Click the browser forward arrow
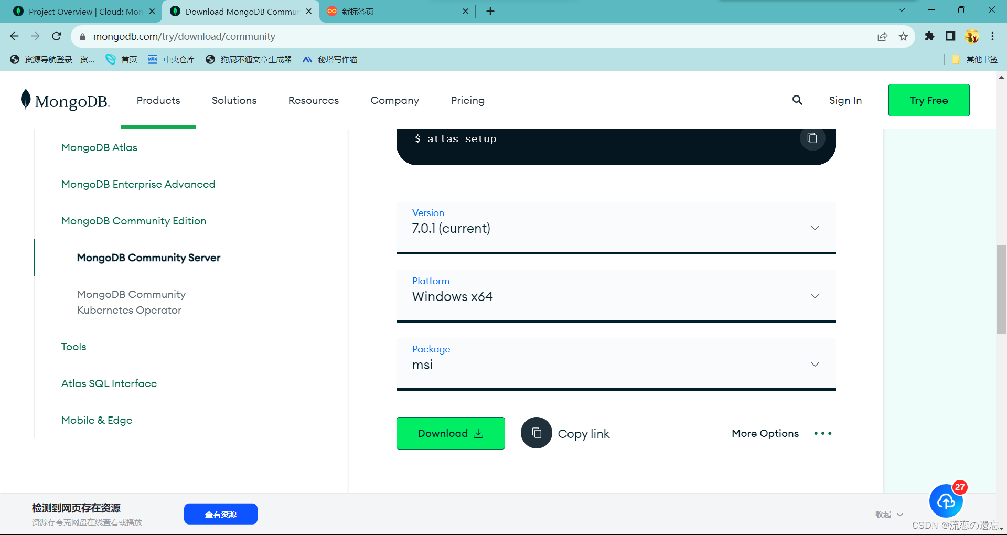 pos(36,36)
